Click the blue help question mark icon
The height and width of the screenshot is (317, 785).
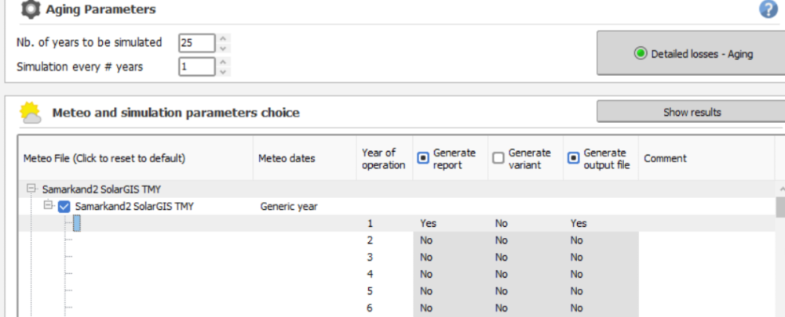[x=768, y=9]
